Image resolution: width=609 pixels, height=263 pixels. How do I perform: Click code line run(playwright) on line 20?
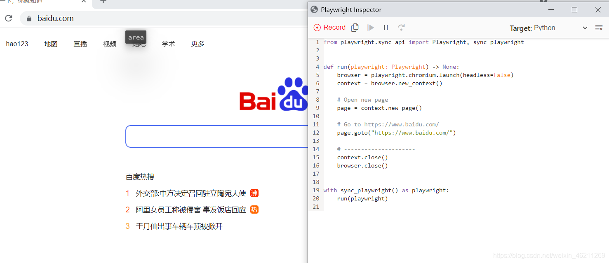click(362, 198)
